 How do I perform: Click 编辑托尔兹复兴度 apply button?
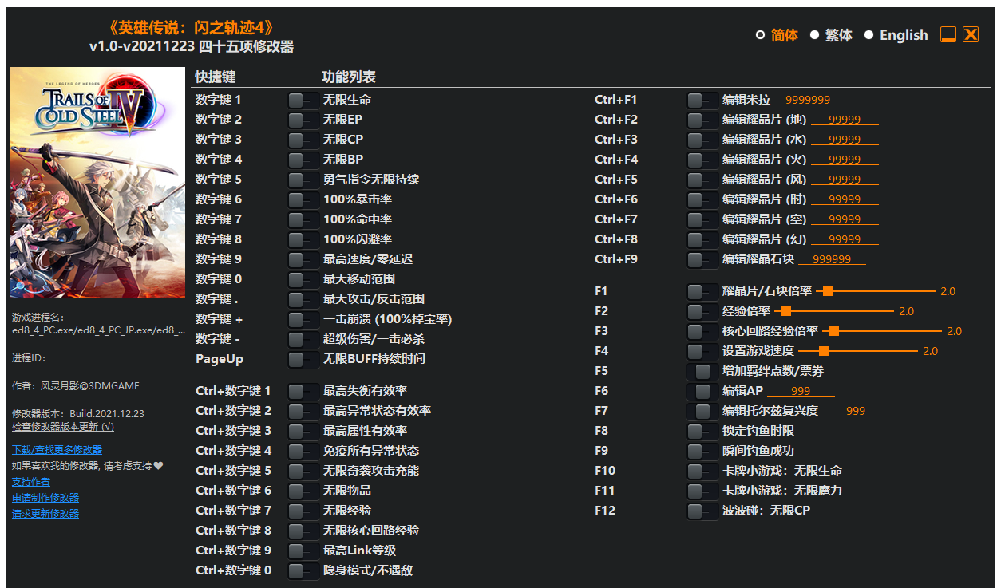tap(702, 411)
